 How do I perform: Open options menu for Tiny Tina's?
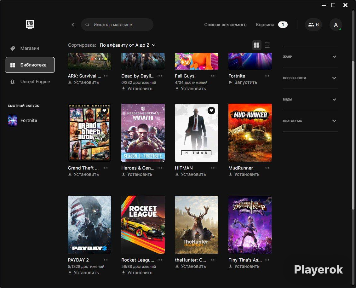point(267,260)
